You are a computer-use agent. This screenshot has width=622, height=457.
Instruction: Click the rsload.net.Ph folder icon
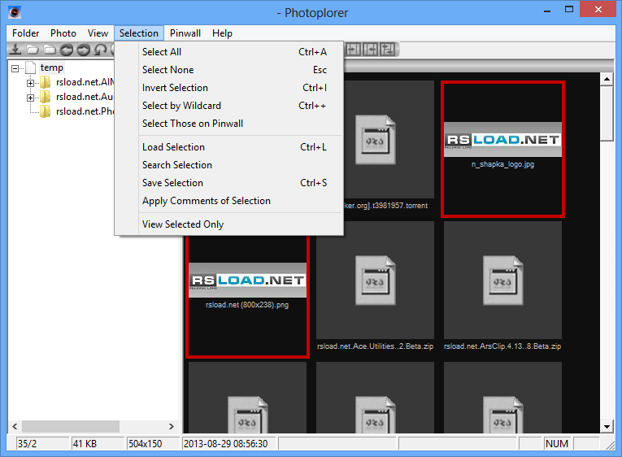[46, 112]
